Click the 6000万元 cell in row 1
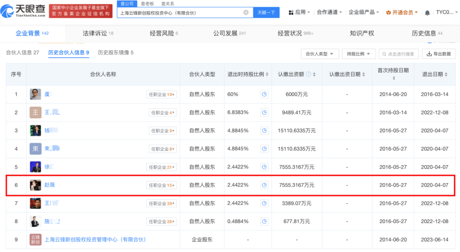Image resolution: width=460 pixels, height=252 pixels. click(x=296, y=94)
